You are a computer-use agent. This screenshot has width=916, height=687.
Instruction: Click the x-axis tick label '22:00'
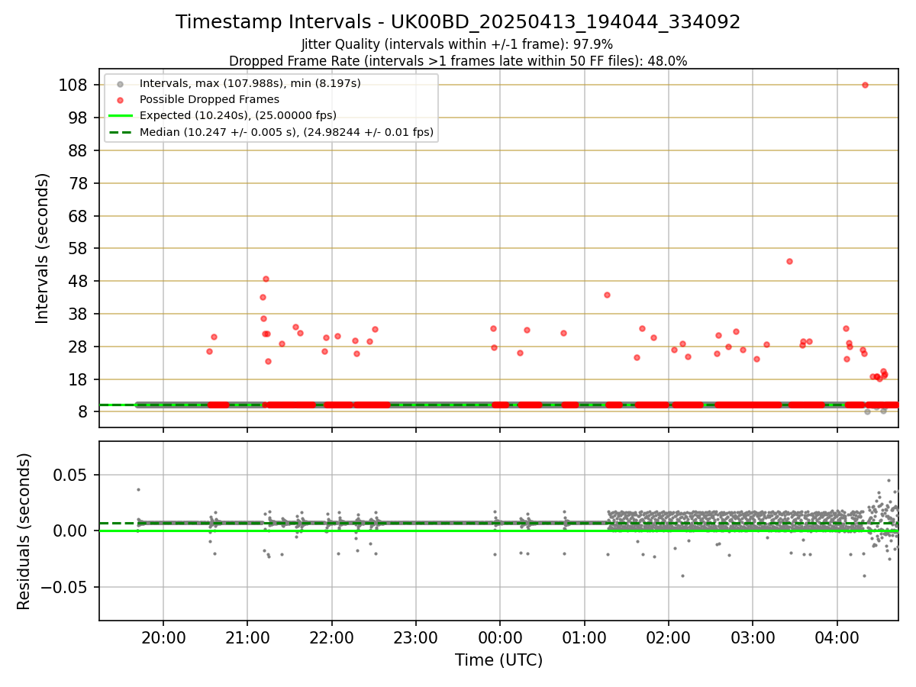click(x=331, y=637)
